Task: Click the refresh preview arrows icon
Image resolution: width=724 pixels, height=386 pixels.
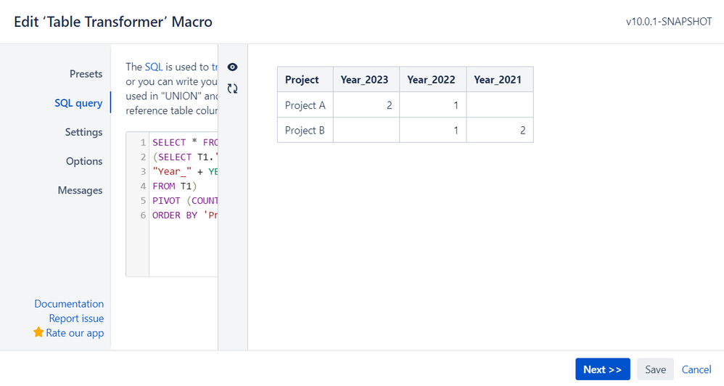Action: click(232, 89)
